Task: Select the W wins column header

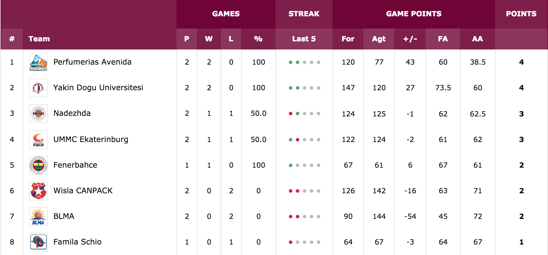Action: (209, 39)
